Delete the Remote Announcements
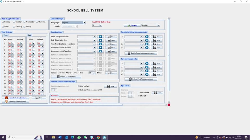Image resolution: width=250 pixels, height=140 pixels. point(141,53)
